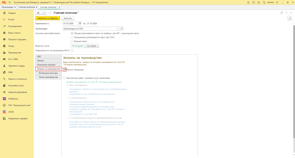Uncheck the Выпуск продукции checkbox
The width and height of the screenshot is (295, 158).
point(65,70)
